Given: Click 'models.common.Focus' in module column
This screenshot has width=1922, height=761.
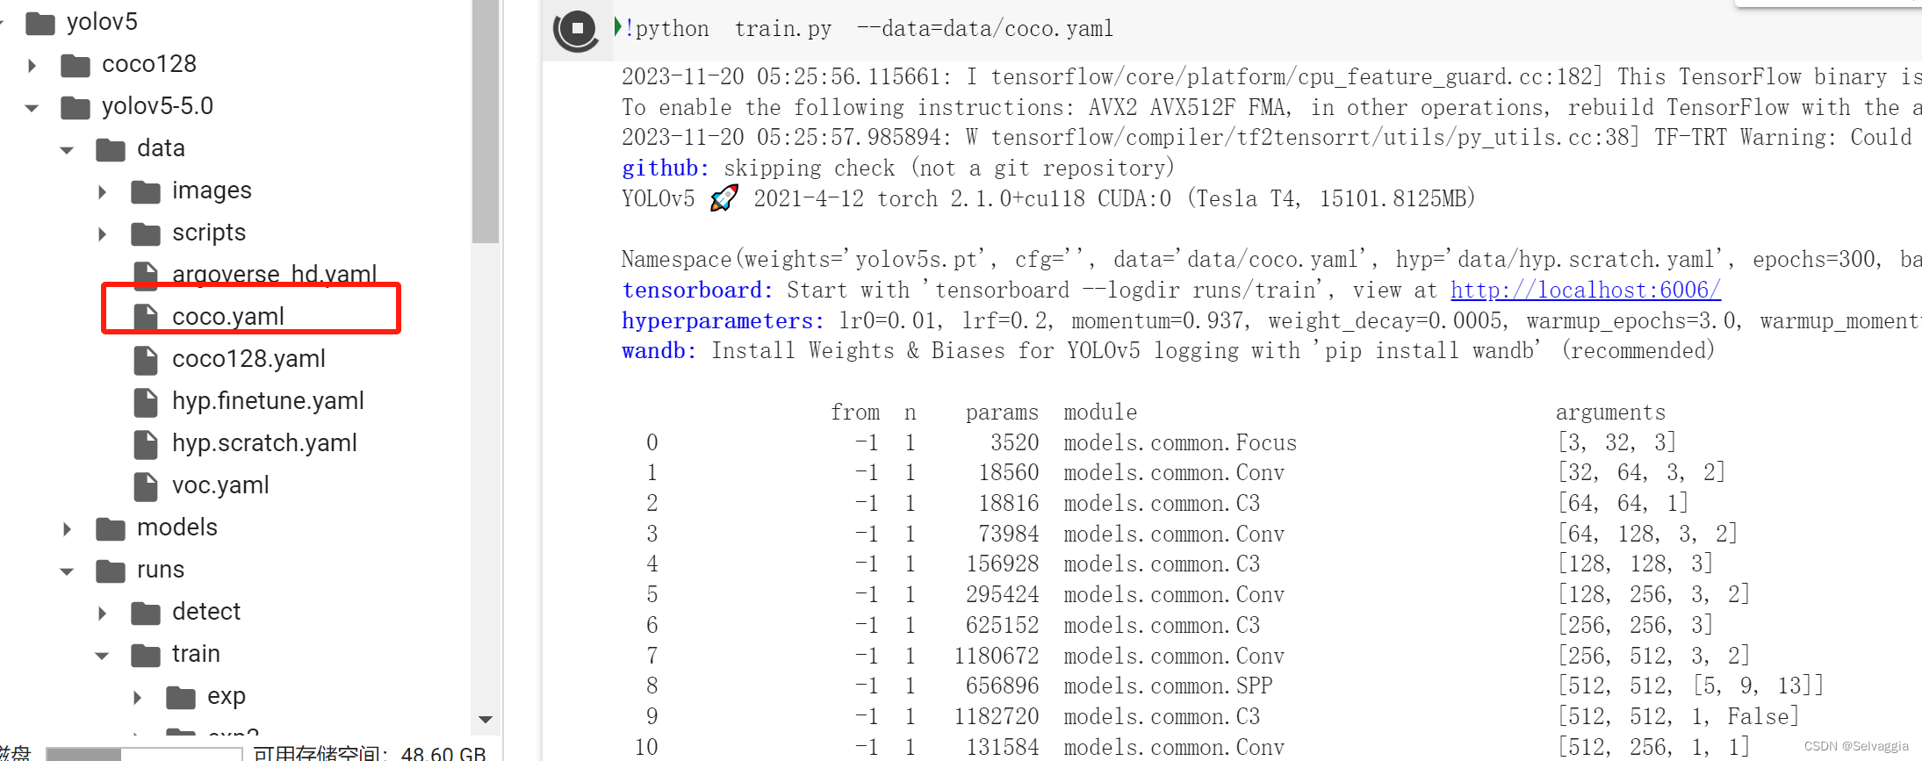Looking at the screenshot, I should coord(1180,442).
